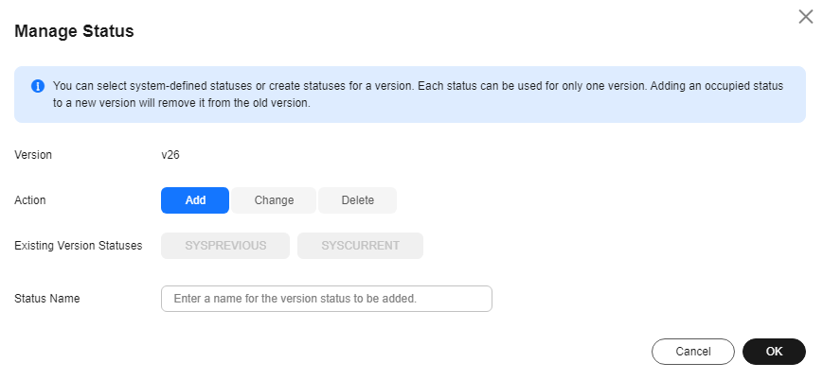Click the v26 version value
The height and width of the screenshot is (380, 823).
(x=170, y=155)
